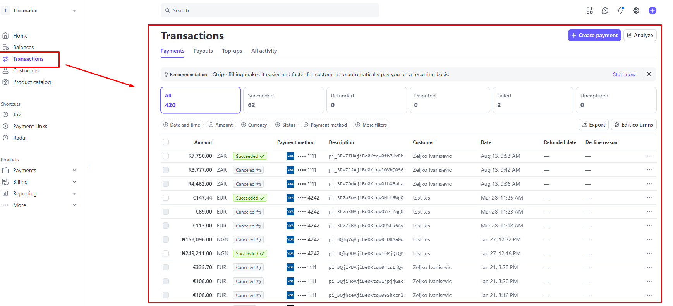Viewport: 673px width, 306px height.
Task: Filter by Succeeded 62 card
Action: 283,100
